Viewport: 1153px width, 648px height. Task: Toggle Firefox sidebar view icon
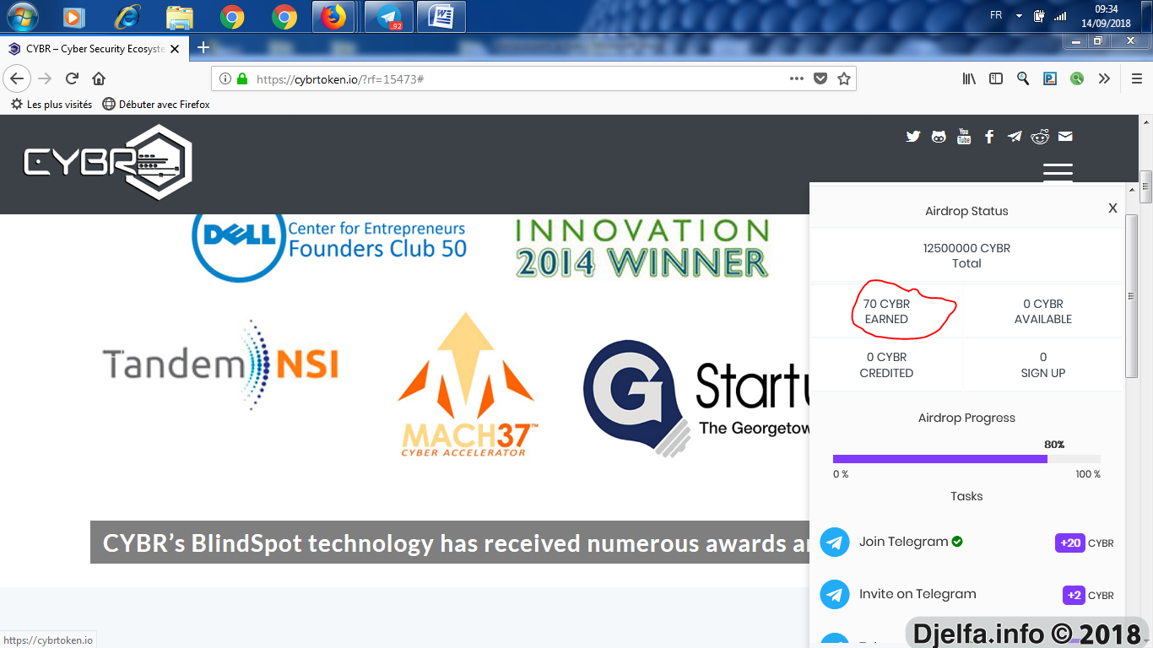[x=996, y=78]
